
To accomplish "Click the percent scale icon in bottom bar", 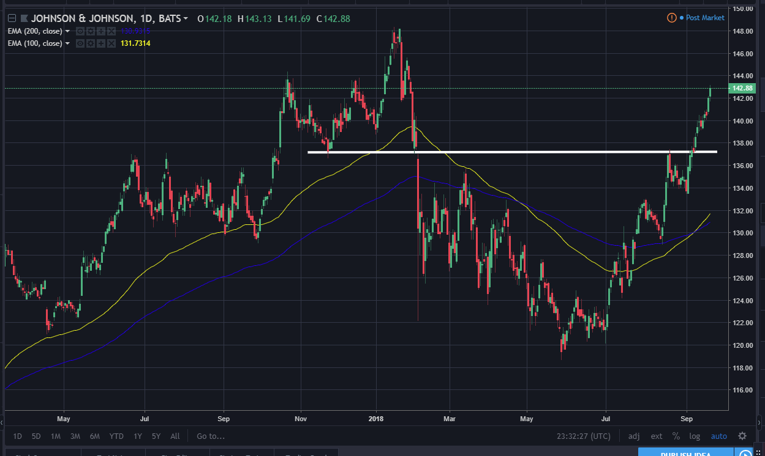I will [x=676, y=436].
